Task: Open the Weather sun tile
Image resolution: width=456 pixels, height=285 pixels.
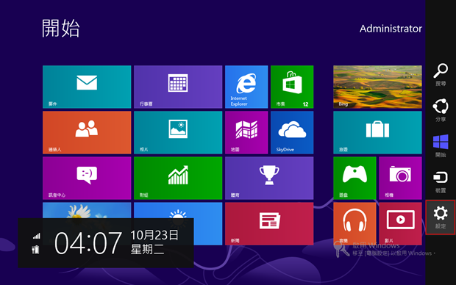Action: [178, 210]
